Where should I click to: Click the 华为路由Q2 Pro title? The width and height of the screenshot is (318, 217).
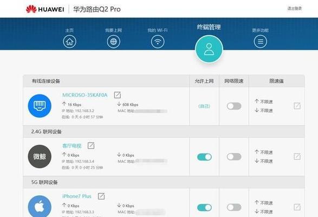coord(97,9)
